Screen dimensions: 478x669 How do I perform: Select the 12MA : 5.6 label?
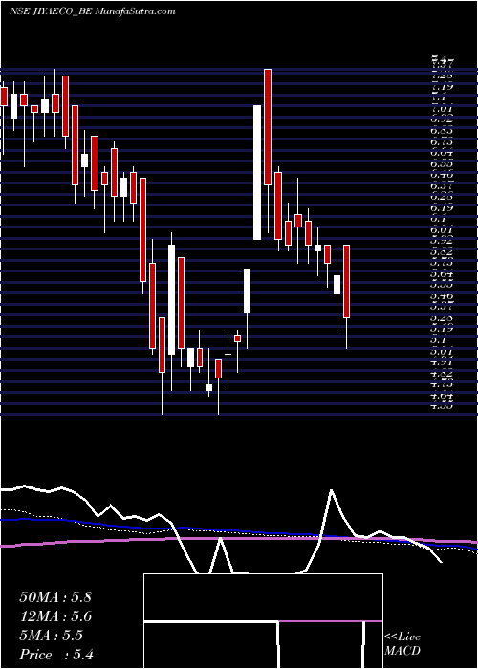point(55,616)
